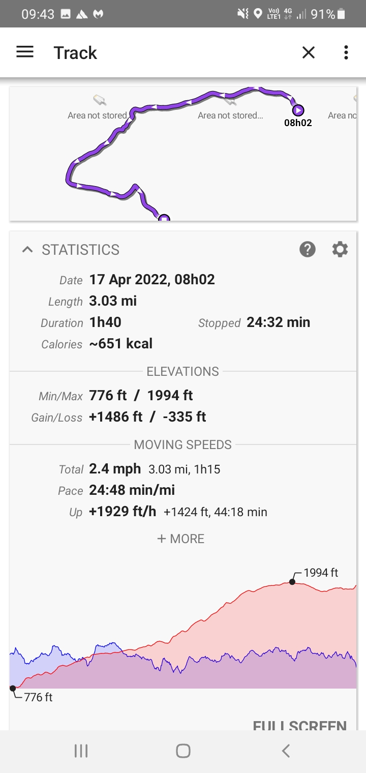Tap the Pace 24:48 min/mi value

(132, 490)
